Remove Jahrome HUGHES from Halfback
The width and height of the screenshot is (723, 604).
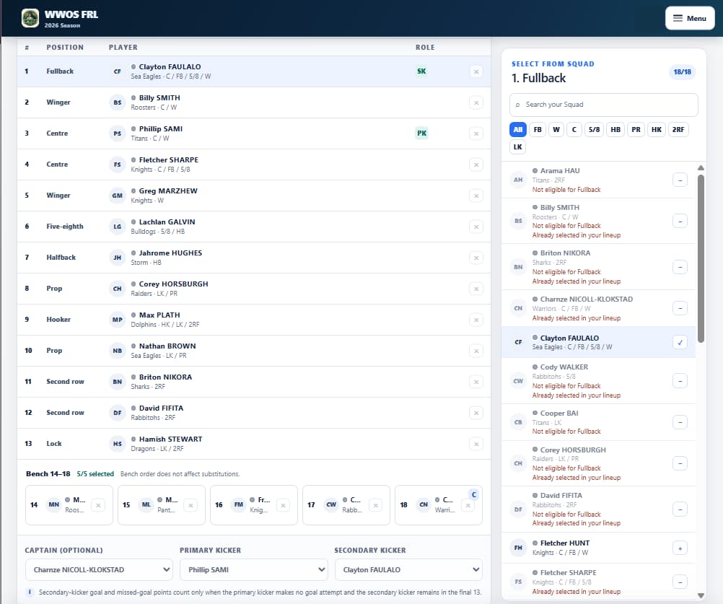pyautogui.click(x=476, y=258)
